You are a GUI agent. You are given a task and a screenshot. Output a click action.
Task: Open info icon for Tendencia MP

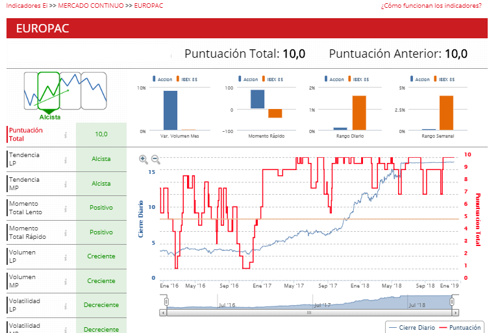coord(66,184)
